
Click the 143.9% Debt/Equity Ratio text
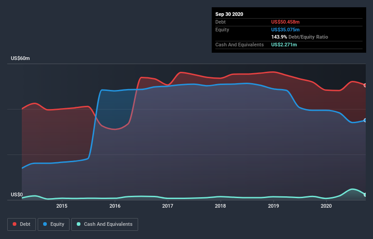(300, 37)
